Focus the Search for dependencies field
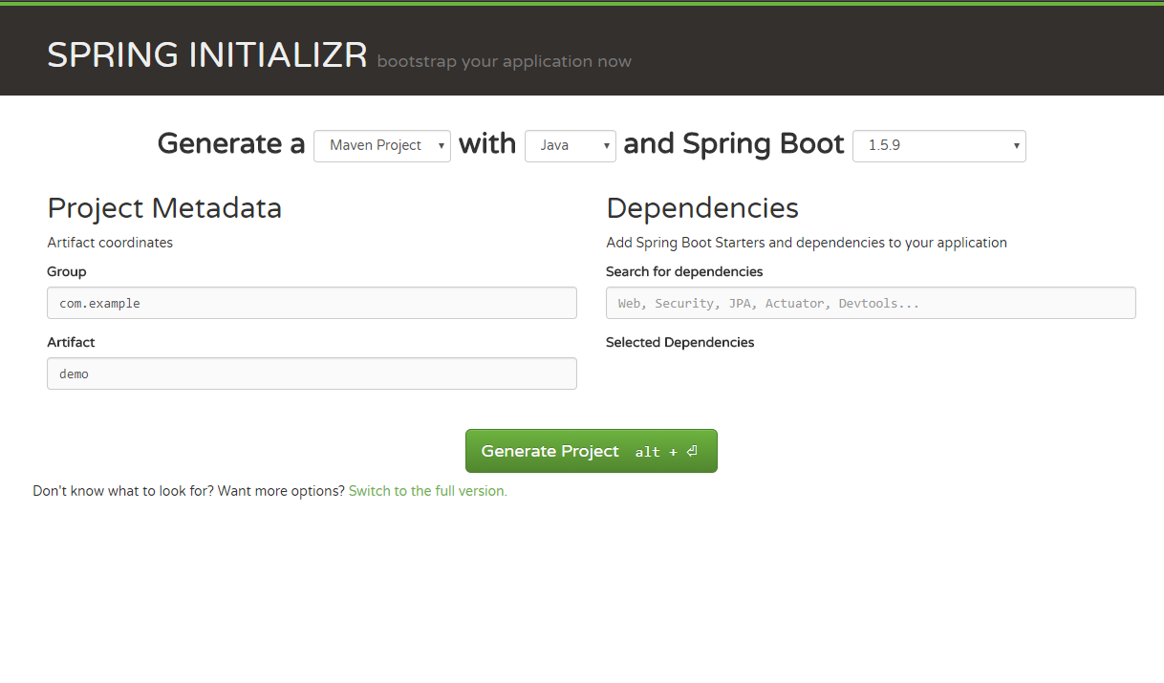The width and height of the screenshot is (1164, 683). [871, 303]
